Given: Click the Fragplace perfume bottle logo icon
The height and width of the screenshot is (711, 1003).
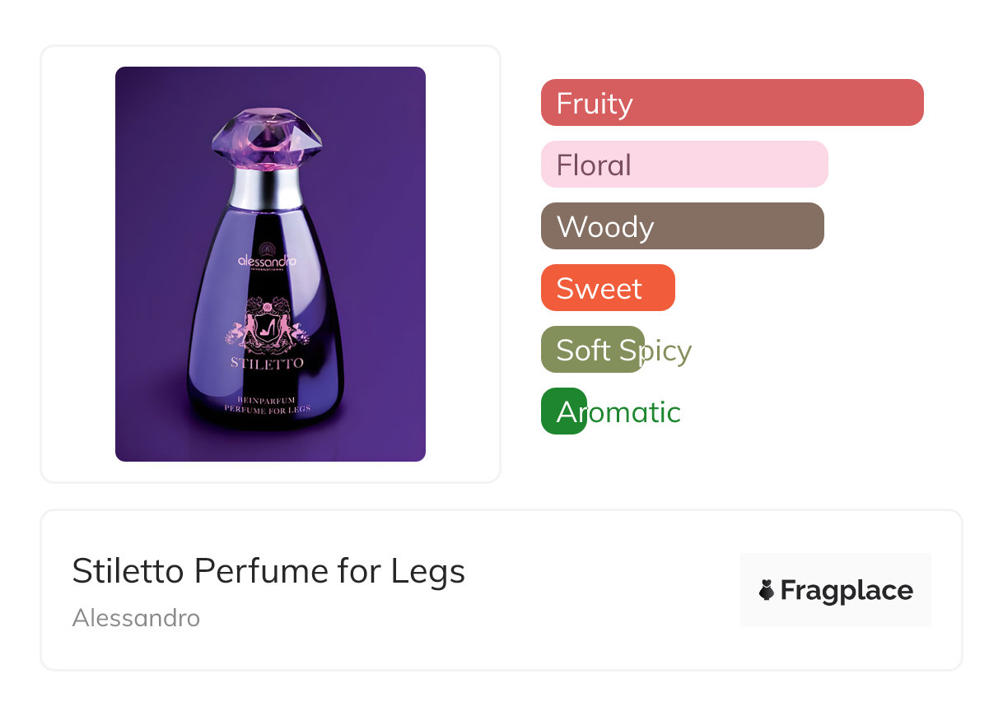Looking at the screenshot, I should (767, 590).
